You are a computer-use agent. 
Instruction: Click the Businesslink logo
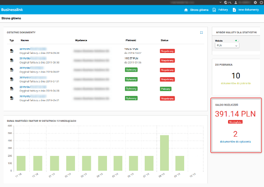coord(12,10)
